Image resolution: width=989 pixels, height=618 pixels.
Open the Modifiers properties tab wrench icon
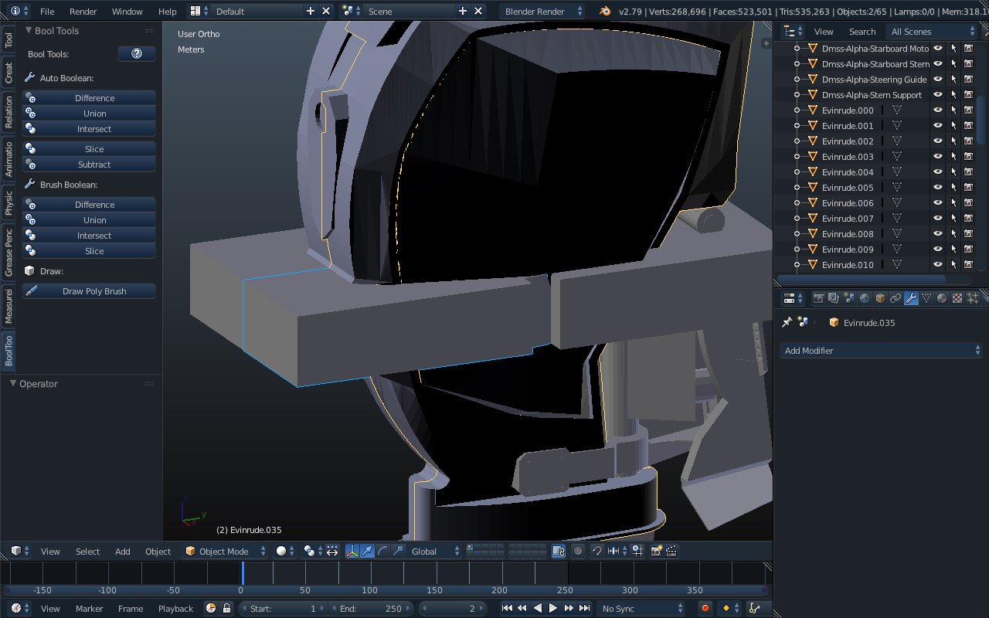pyautogui.click(x=911, y=297)
